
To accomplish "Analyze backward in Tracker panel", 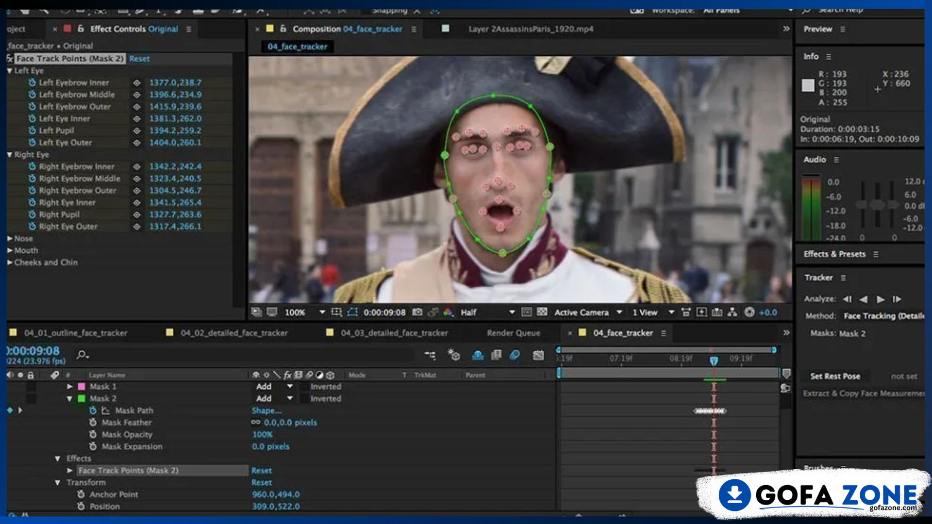I will [864, 299].
